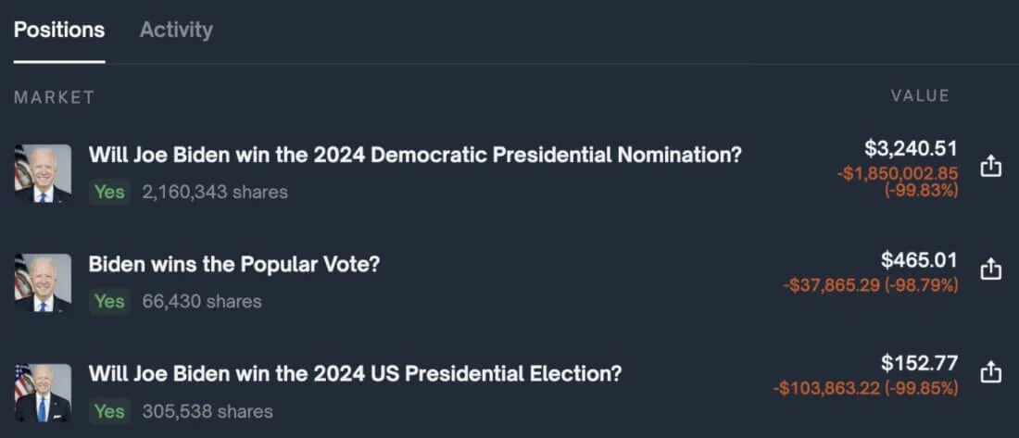Click the MARKET column header
1019x438 pixels.
[x=54, y=97]
